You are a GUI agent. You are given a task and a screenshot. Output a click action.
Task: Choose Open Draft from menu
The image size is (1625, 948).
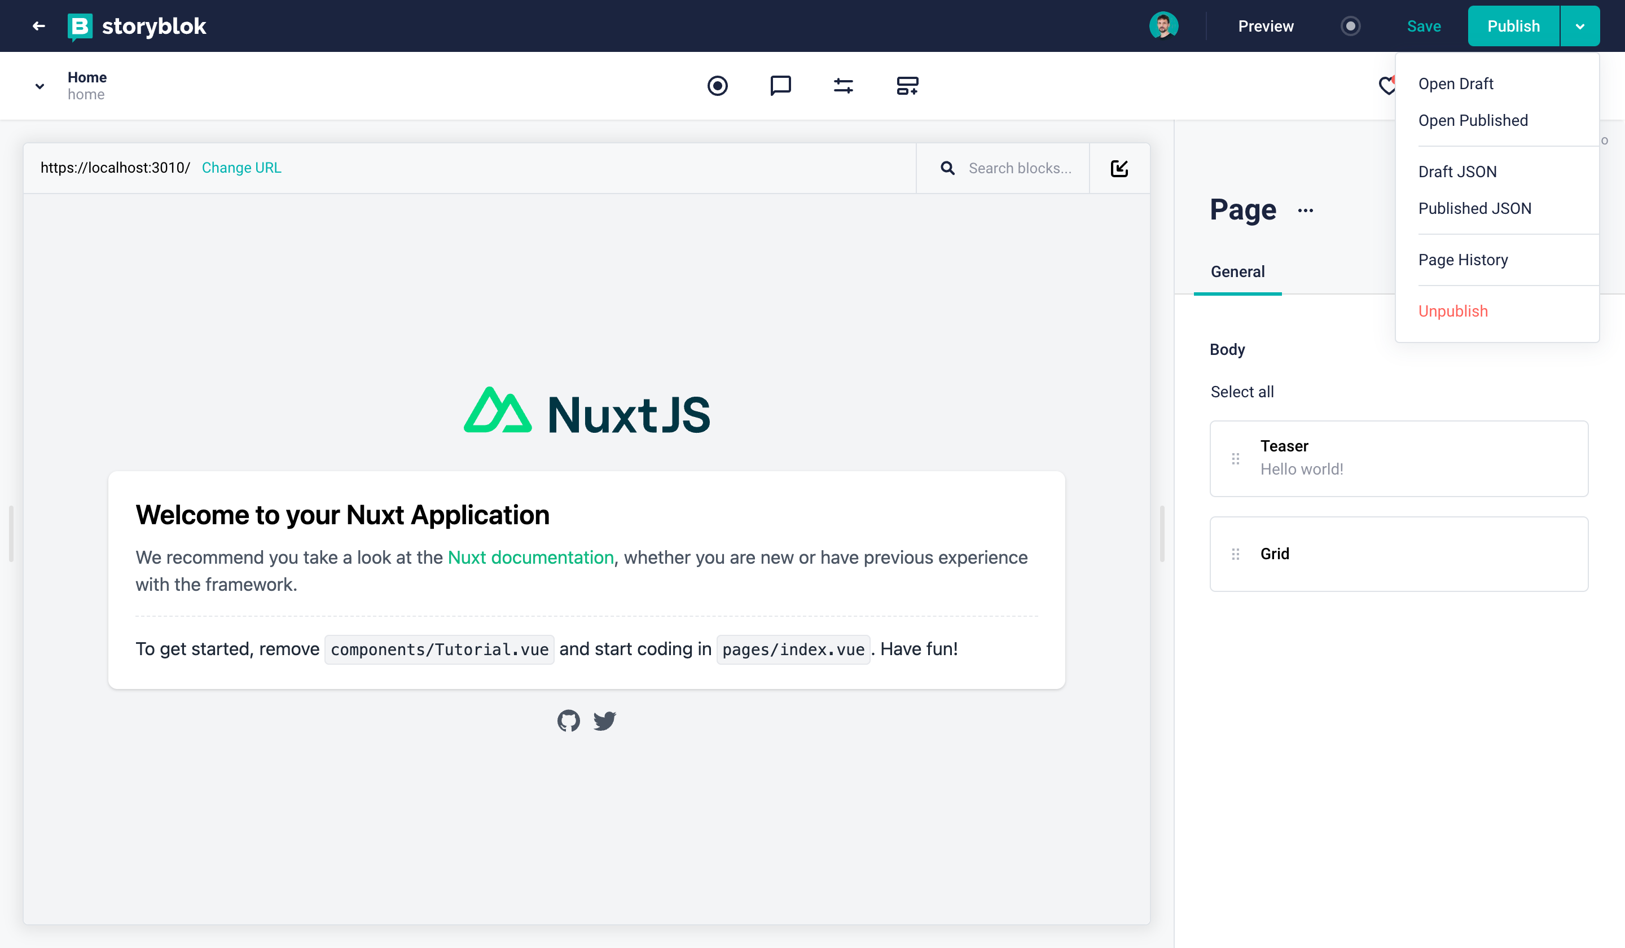pos(1455,84)
